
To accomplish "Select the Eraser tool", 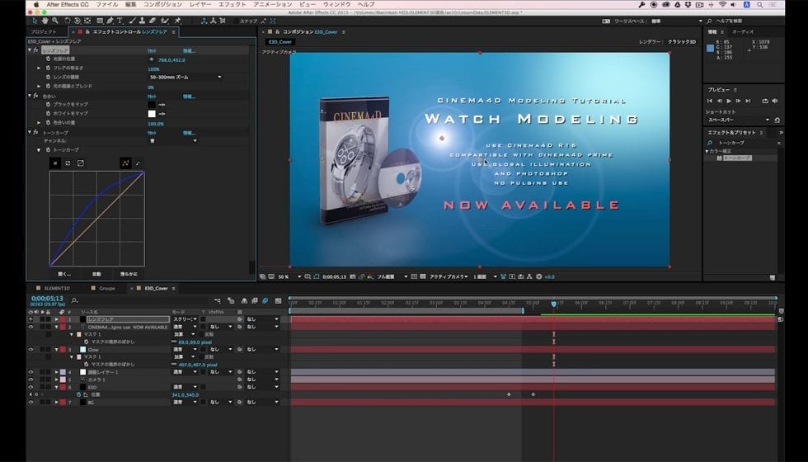I will [152, 21].
